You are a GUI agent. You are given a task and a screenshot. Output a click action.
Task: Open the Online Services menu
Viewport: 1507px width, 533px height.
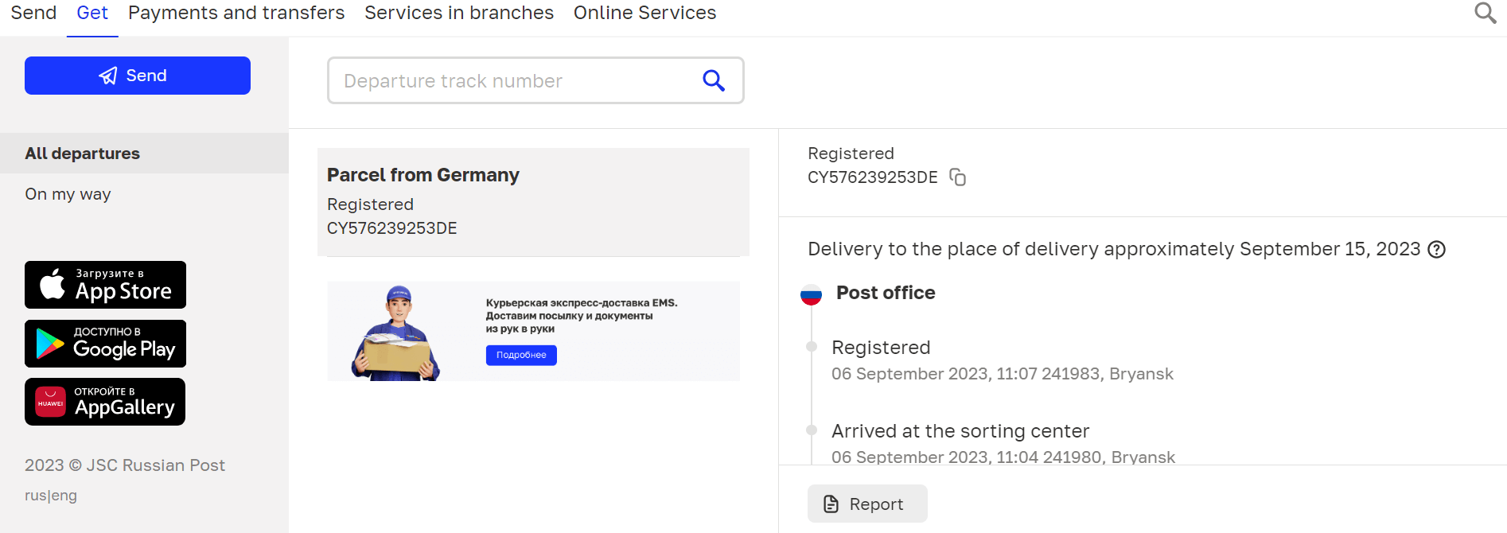pos(644,14)
